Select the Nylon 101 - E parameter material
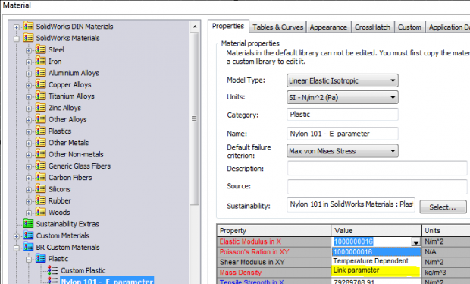Image resolution: width=470 pixels, height=284 pixels. click(107, 281)
